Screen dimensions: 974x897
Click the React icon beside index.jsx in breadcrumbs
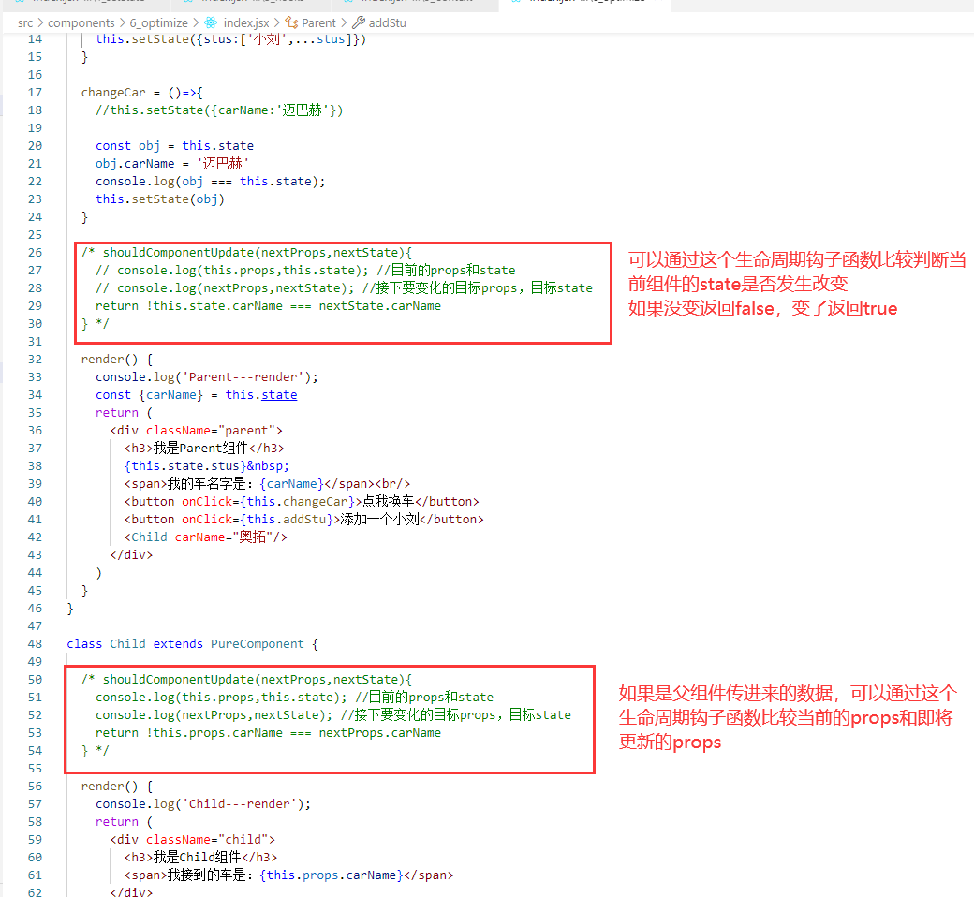pyautogui.click(x=210, y=22)
